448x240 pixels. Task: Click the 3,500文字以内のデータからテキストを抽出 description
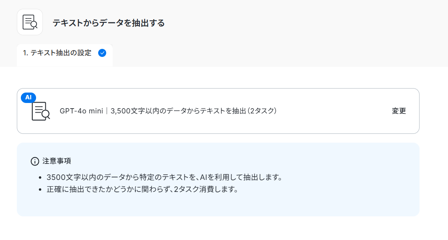pyautogui.click(x=178, y=111)
